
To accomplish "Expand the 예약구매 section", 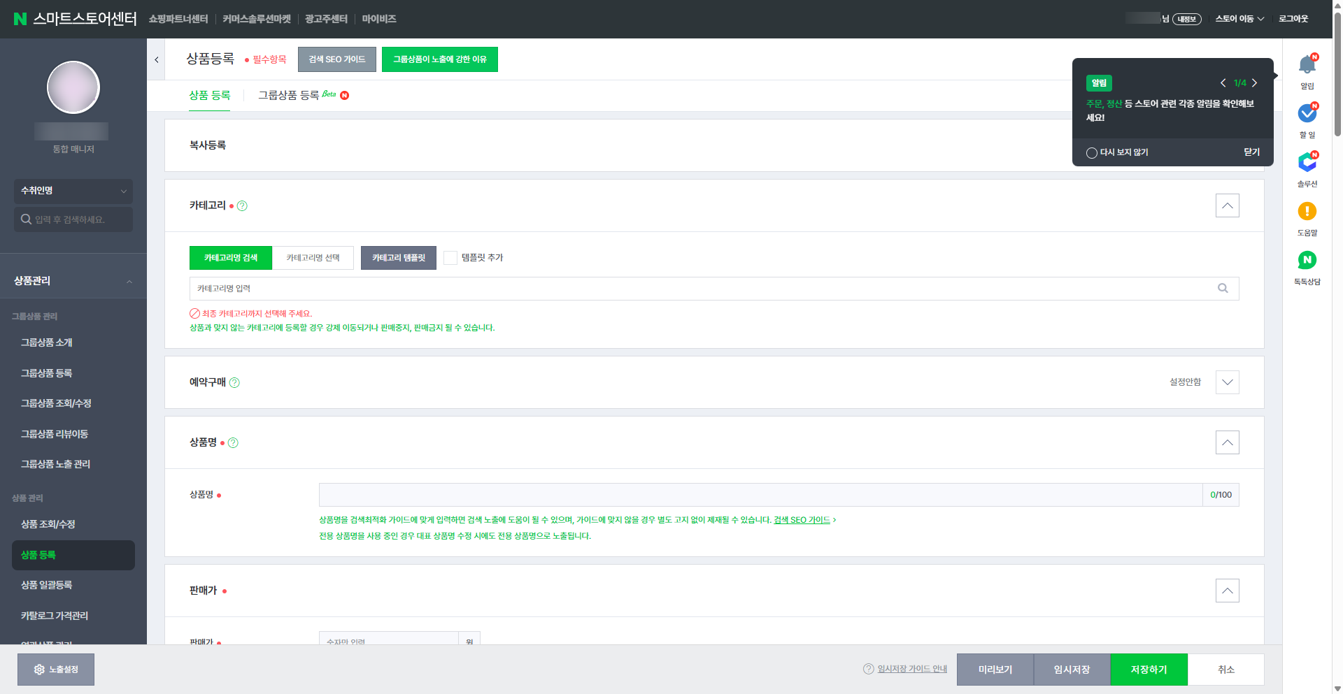I will pos(1227,382).
